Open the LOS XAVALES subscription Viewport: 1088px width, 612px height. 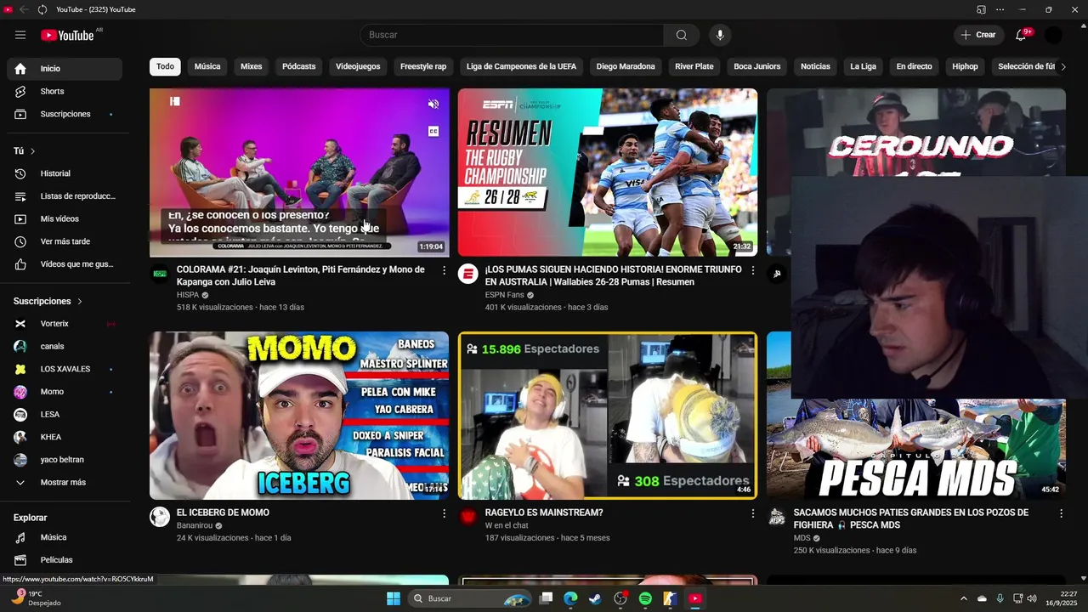[65, 369]
